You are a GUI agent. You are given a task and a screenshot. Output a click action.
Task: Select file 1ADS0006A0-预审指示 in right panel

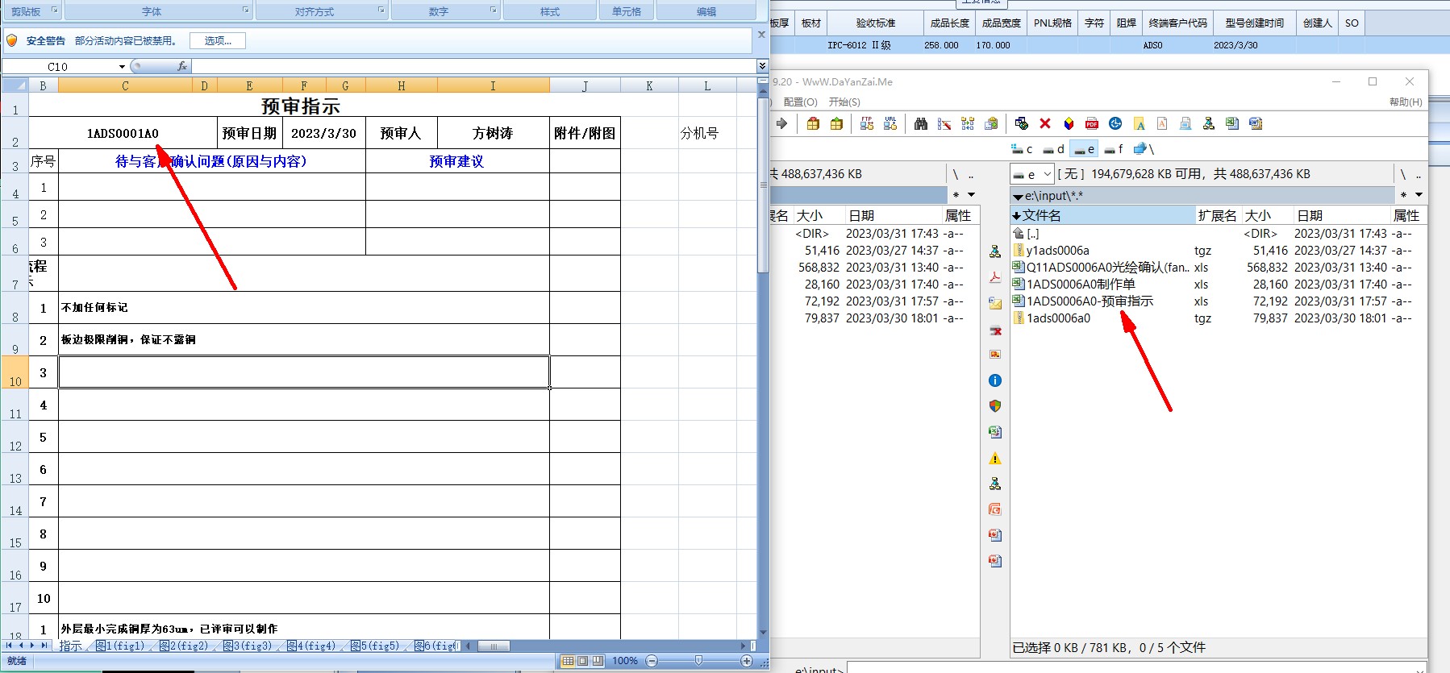coord(1090,301)
